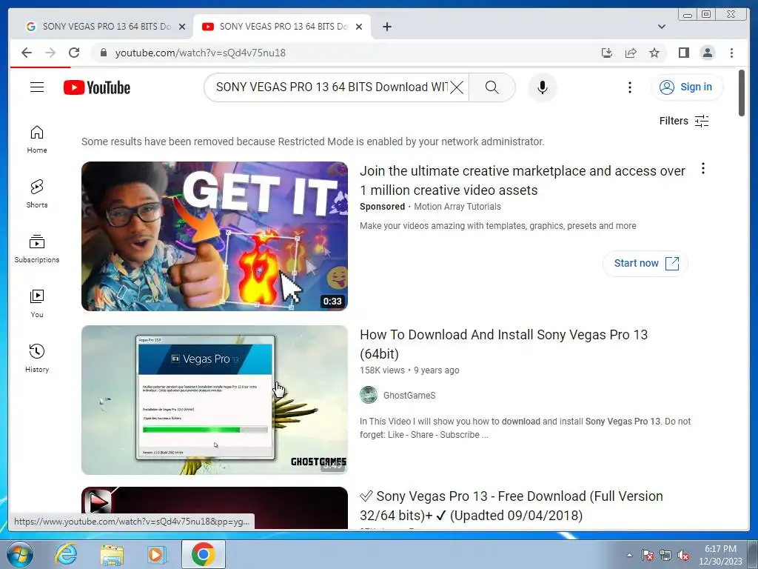
Task: Go to the YouTube logo homepage
Action: [97, 87]
